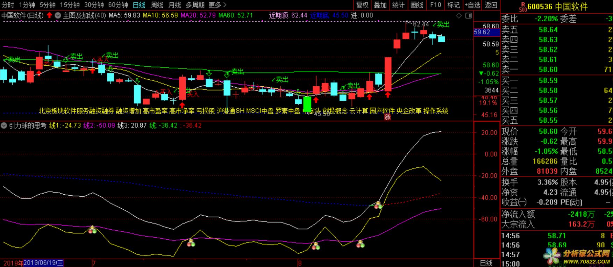Click the 复权 button

[362, 5]
